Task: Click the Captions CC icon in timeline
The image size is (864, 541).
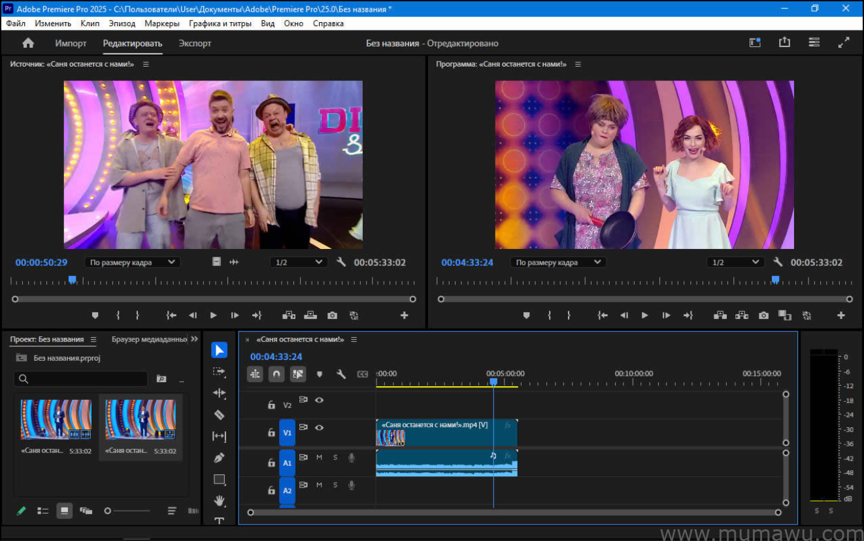Action: (x=361, y=374)
